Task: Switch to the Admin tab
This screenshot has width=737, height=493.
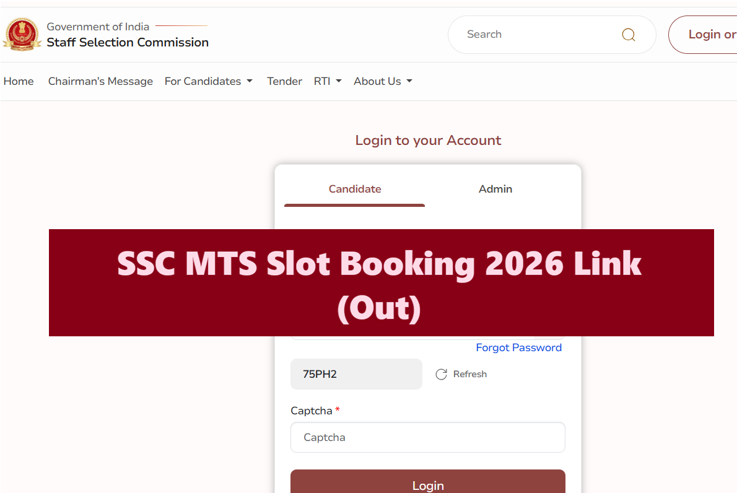Action: click(495, 189)
